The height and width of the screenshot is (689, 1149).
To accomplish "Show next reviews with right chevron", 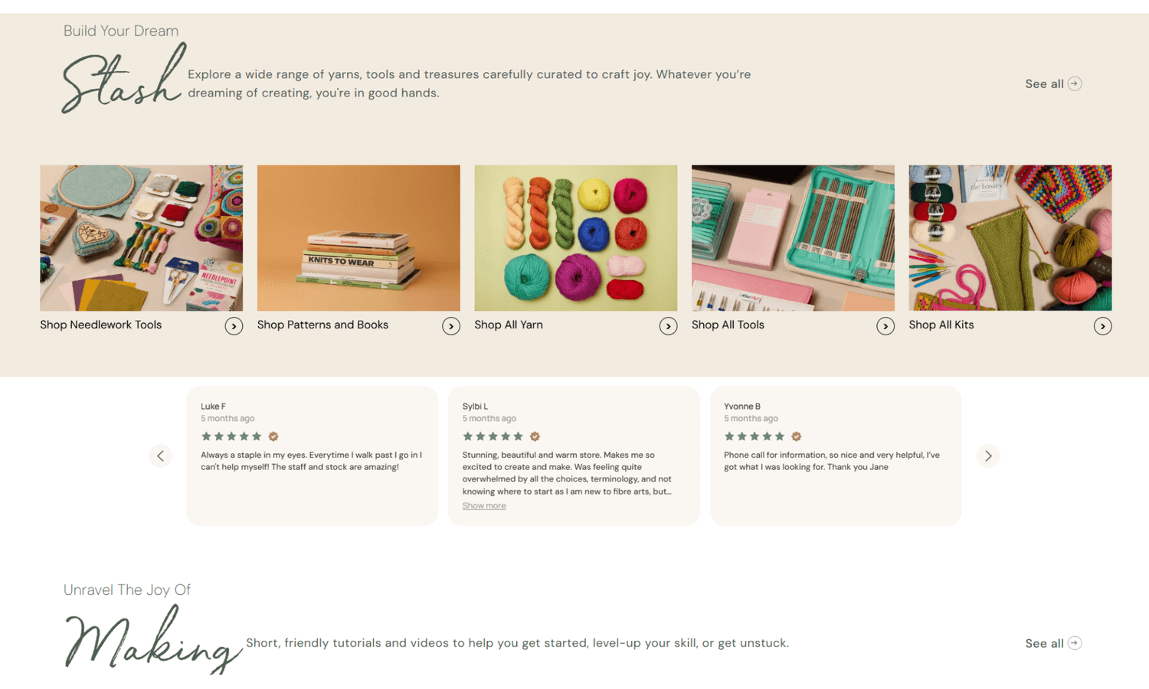I will pos(988,456).
